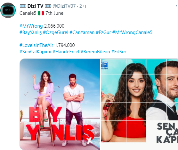
Task: Open the #MrWrong hashtag
Action: 31,26
